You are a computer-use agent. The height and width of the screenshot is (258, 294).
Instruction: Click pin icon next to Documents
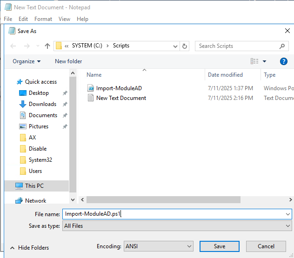(65, 115)
